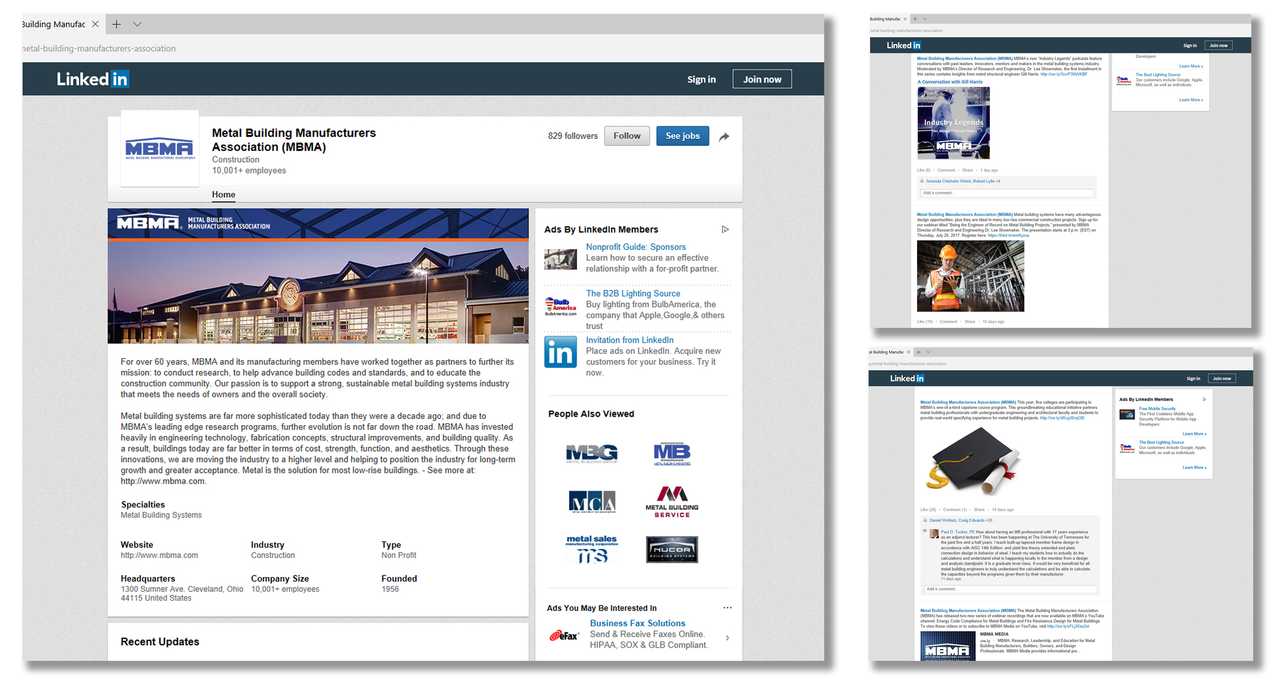Click the address bar in main window
The height and width of the screenshot is (690, 1282).
click(x=423, y=48)
